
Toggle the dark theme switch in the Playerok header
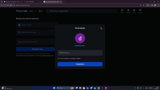(40, 11)
